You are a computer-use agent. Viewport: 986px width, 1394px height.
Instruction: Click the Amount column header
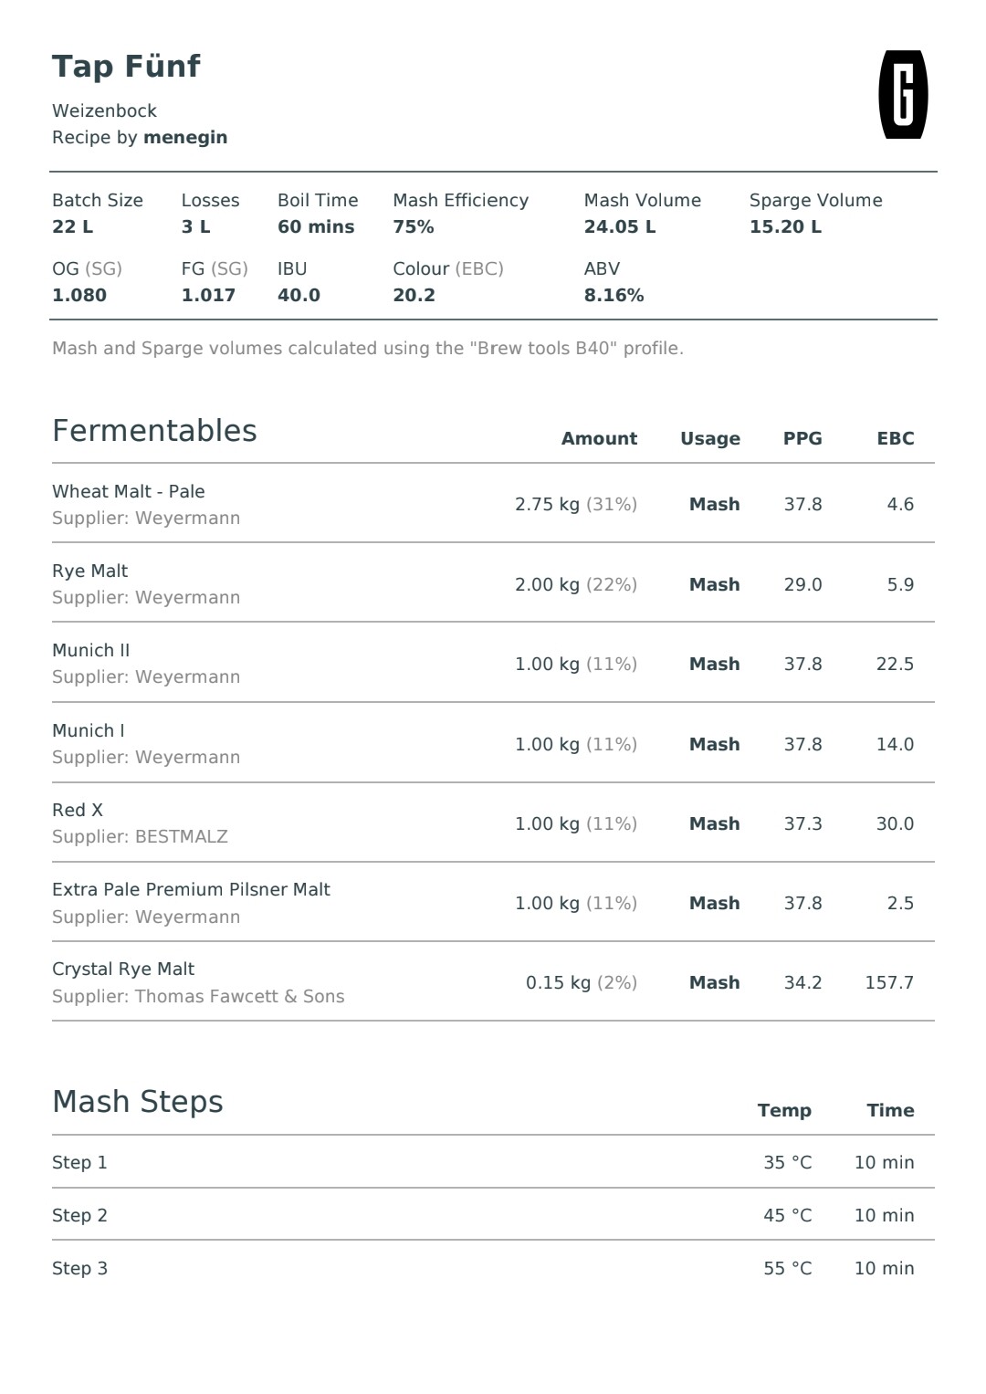(x=599, y=438)
